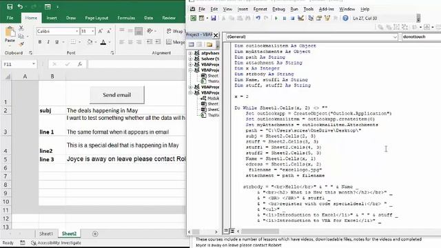This screenshot has width=441, height=248.
Task: Open Font dialog launcher in ribbon
Action: pyautogui.click(x=112, y=53)
